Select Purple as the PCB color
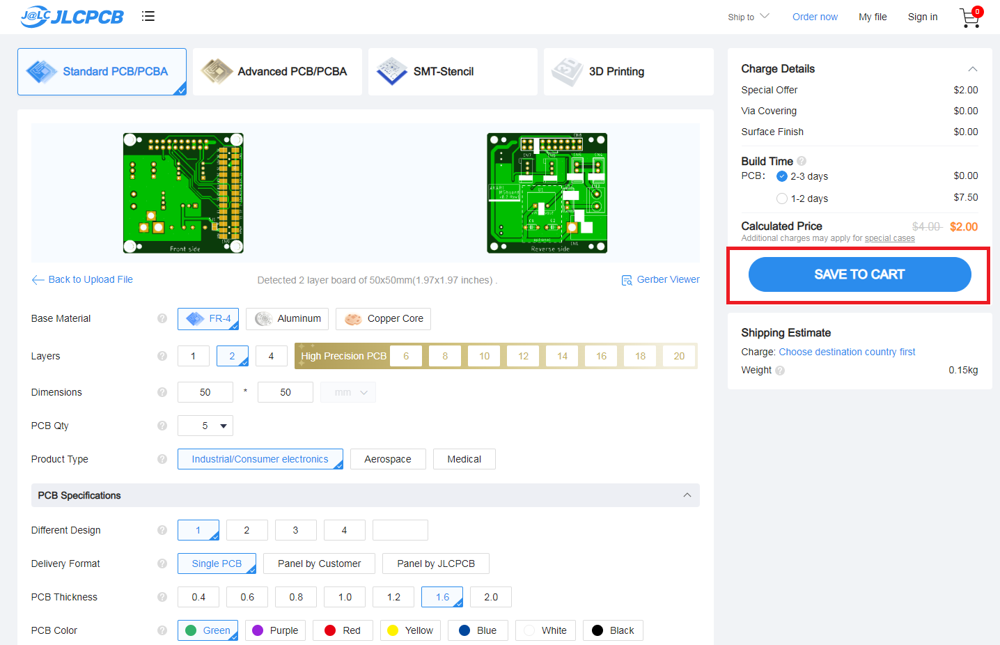 (276, 630)
